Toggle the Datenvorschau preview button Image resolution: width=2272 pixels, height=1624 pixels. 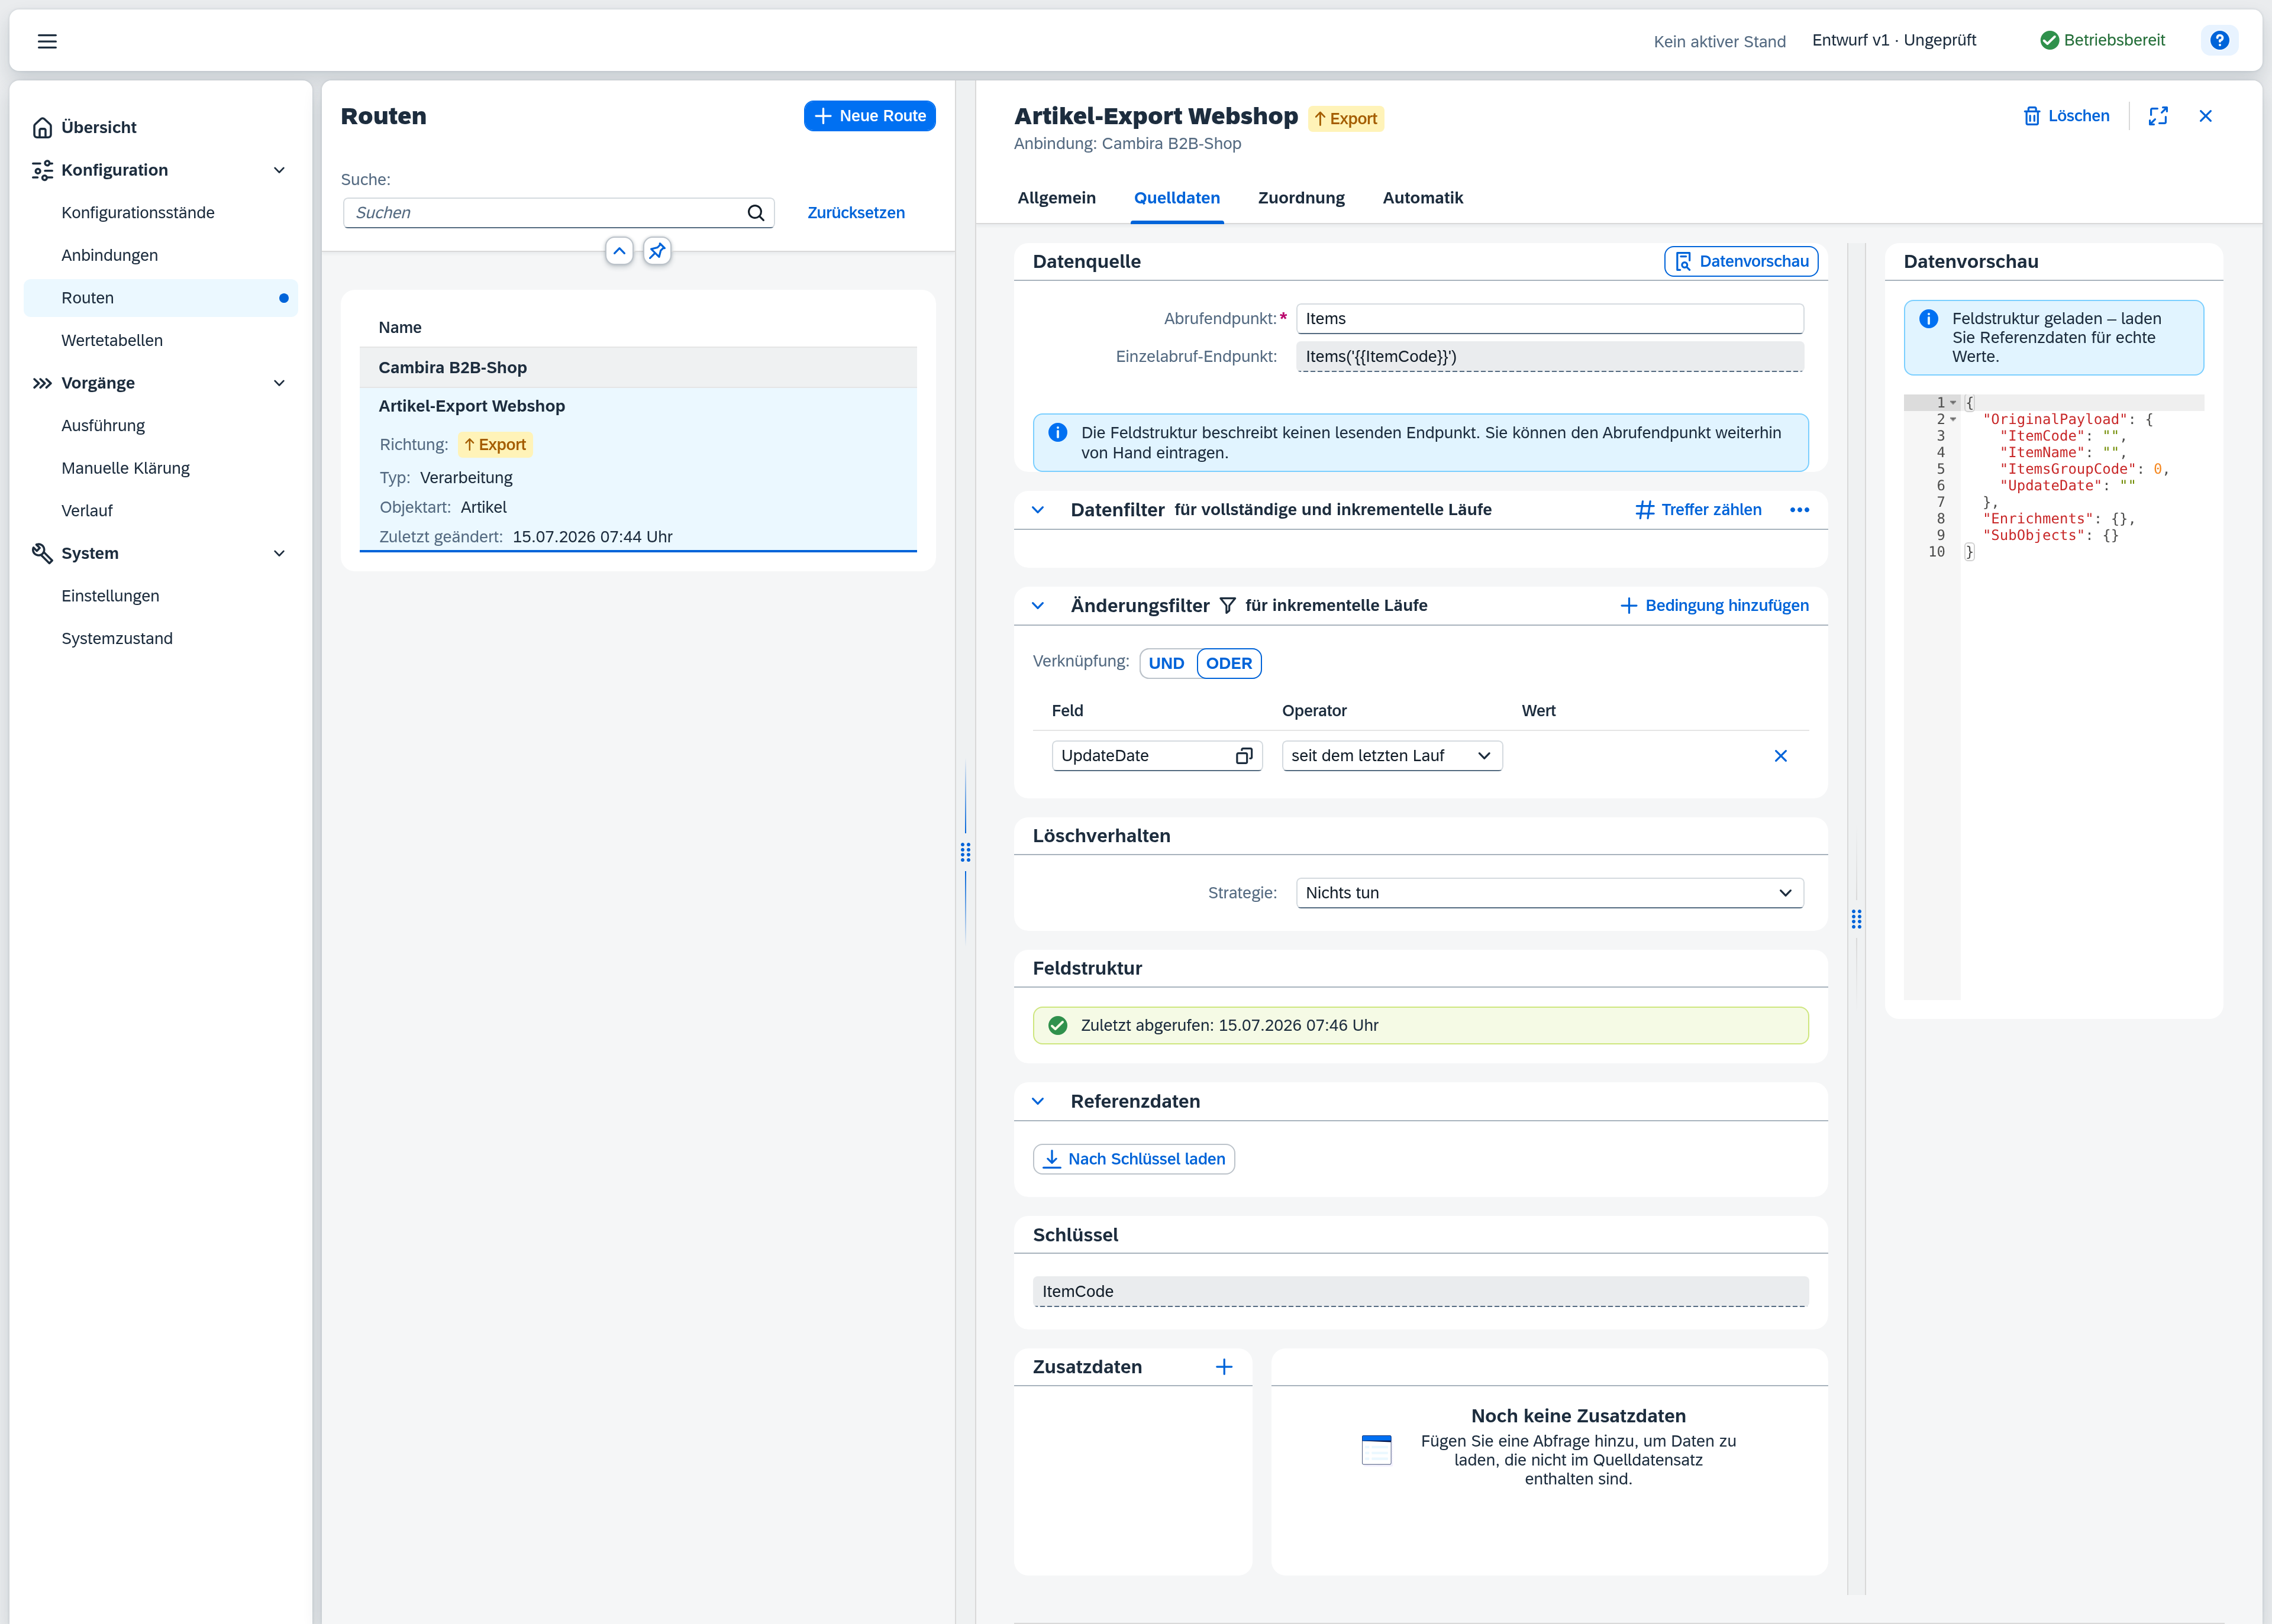tap(1741, 261)
